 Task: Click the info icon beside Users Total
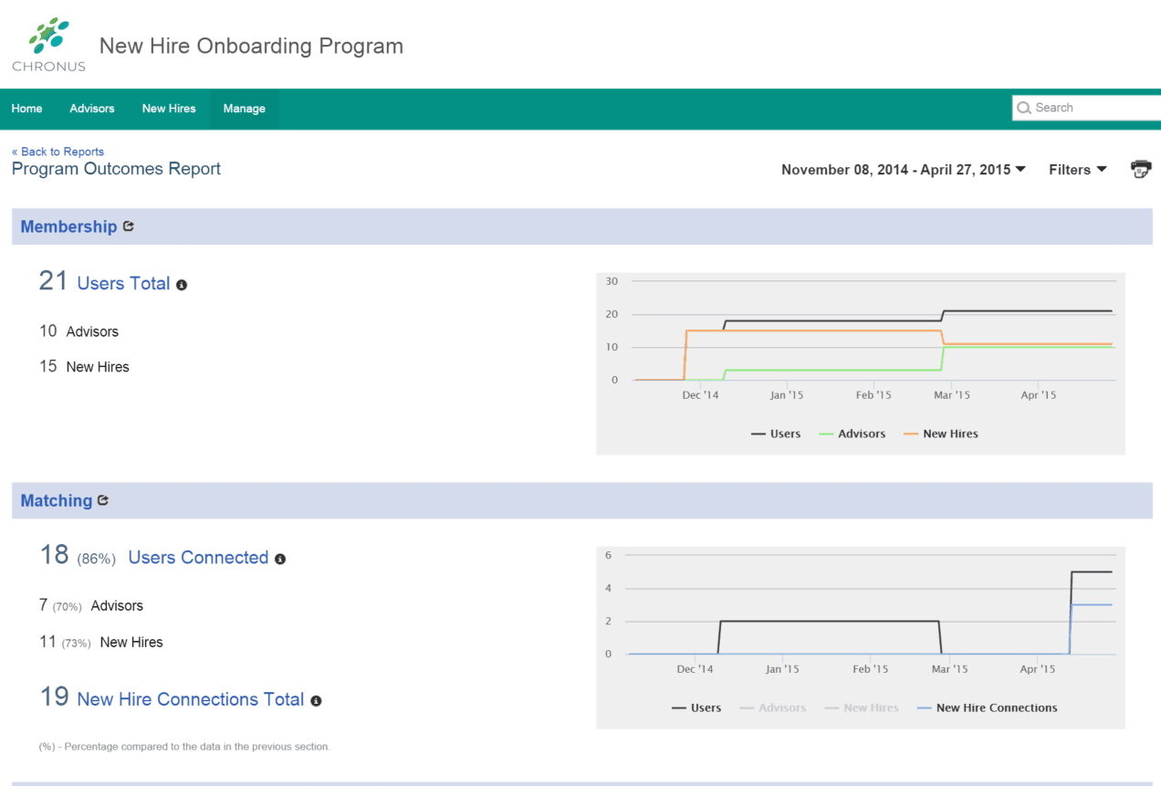182,285
